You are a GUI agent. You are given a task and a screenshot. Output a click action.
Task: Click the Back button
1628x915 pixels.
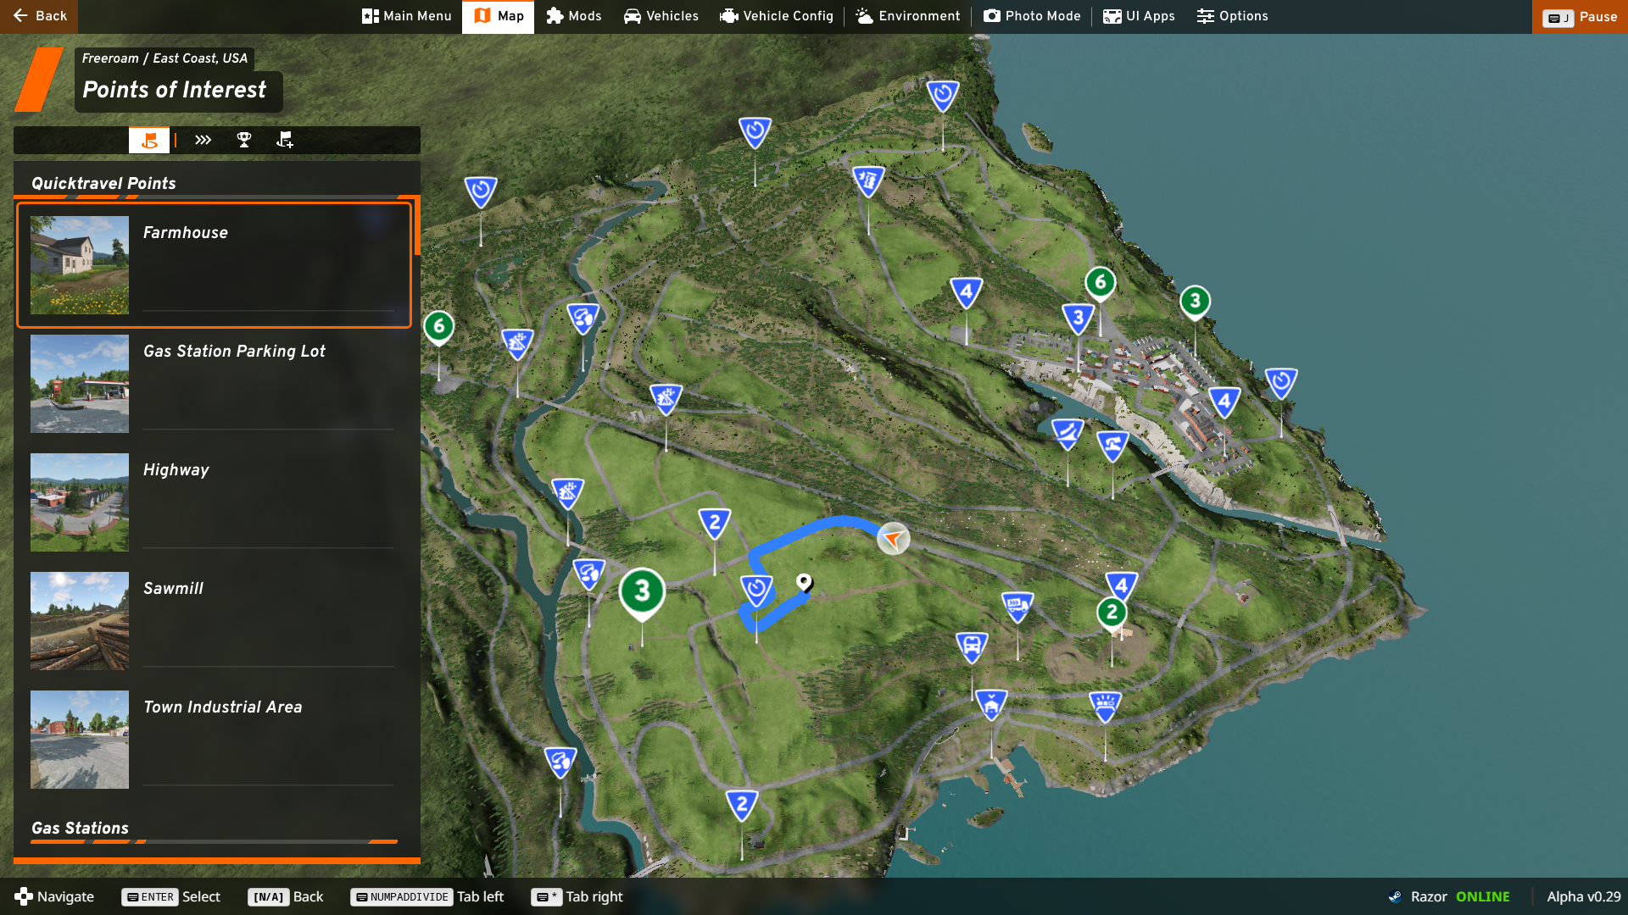39,16
